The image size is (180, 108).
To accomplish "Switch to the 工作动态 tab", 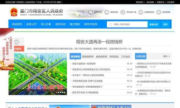I will coord(125,57).
